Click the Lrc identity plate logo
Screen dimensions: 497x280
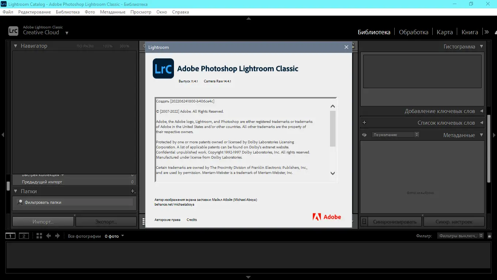[x=13, y=31]
